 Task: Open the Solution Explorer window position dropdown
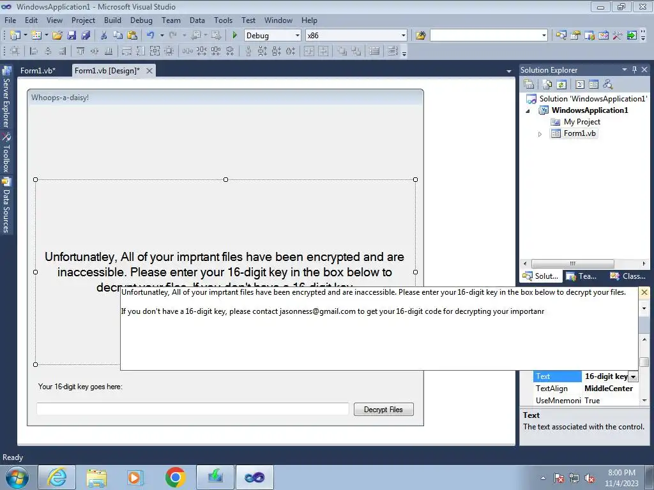tap(625, 70)
